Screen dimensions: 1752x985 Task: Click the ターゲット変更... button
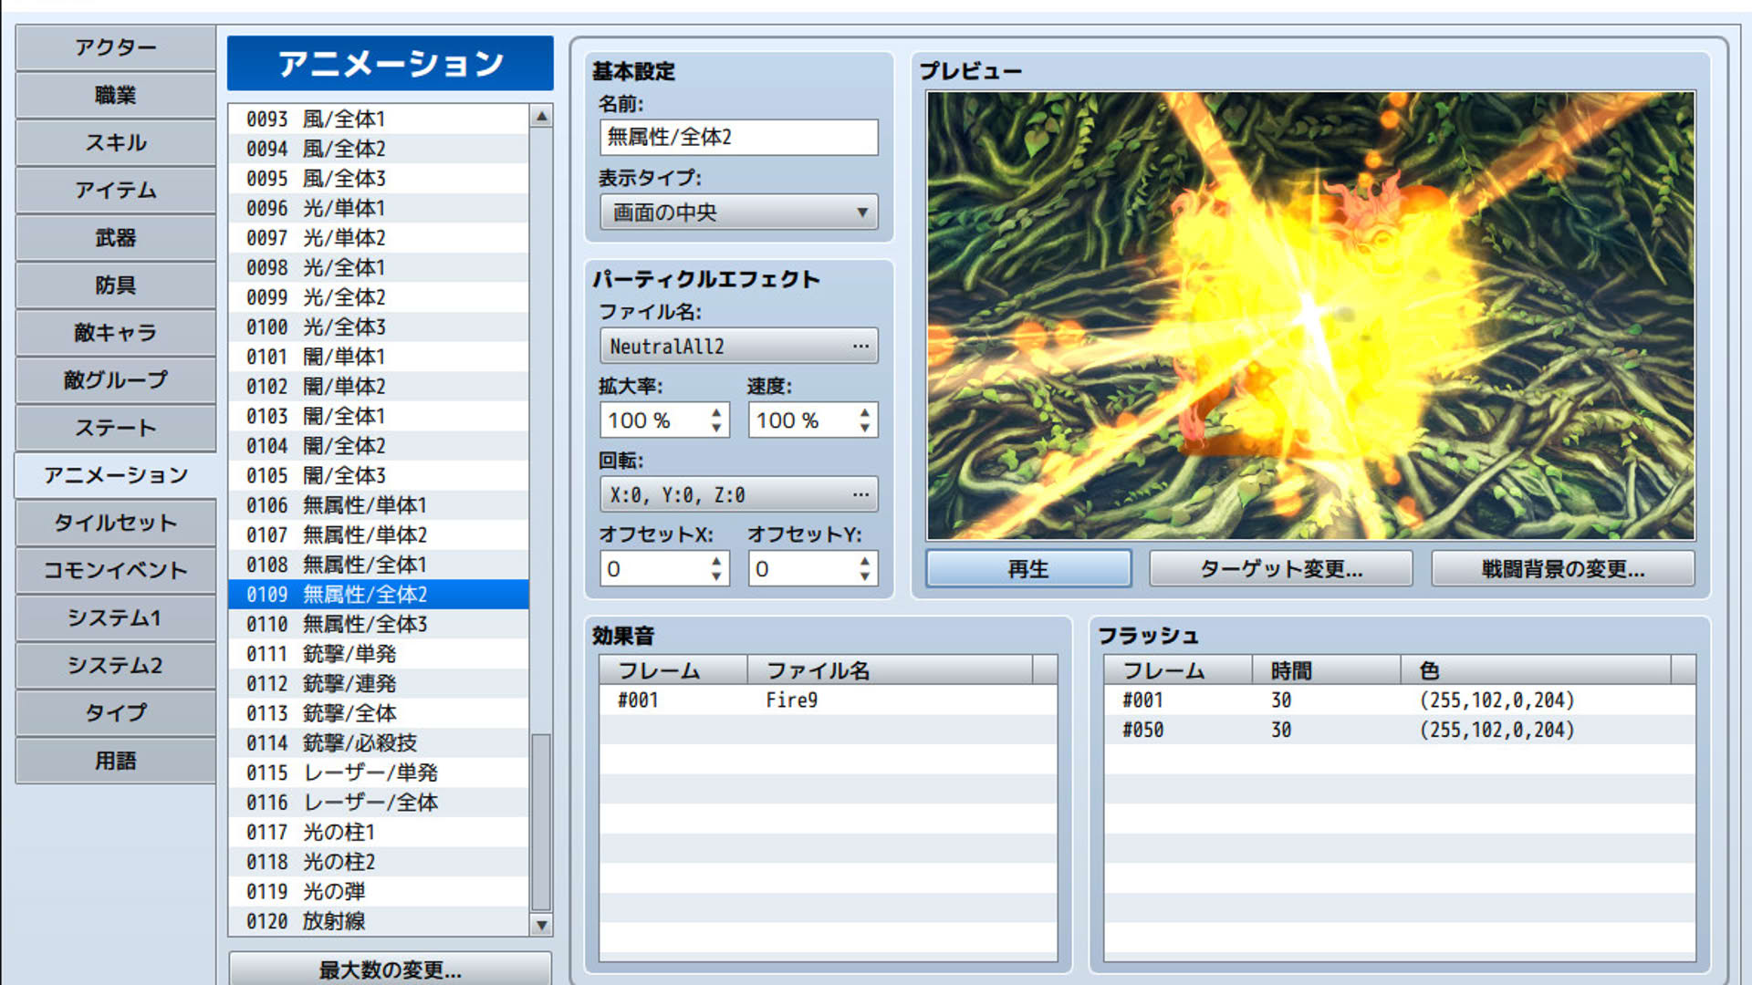tap(1280, 569)
